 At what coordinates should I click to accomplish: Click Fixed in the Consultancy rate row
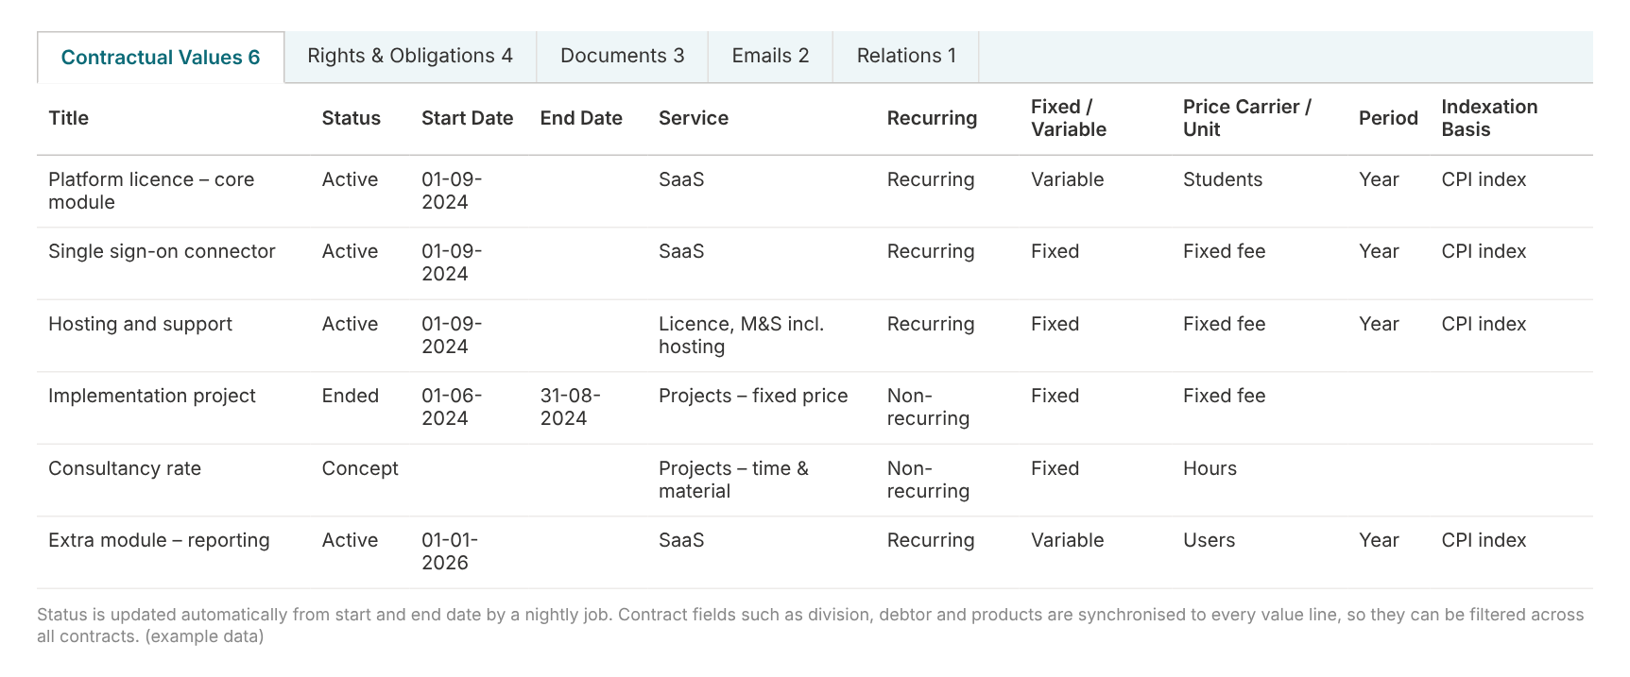click(1055, 468)
